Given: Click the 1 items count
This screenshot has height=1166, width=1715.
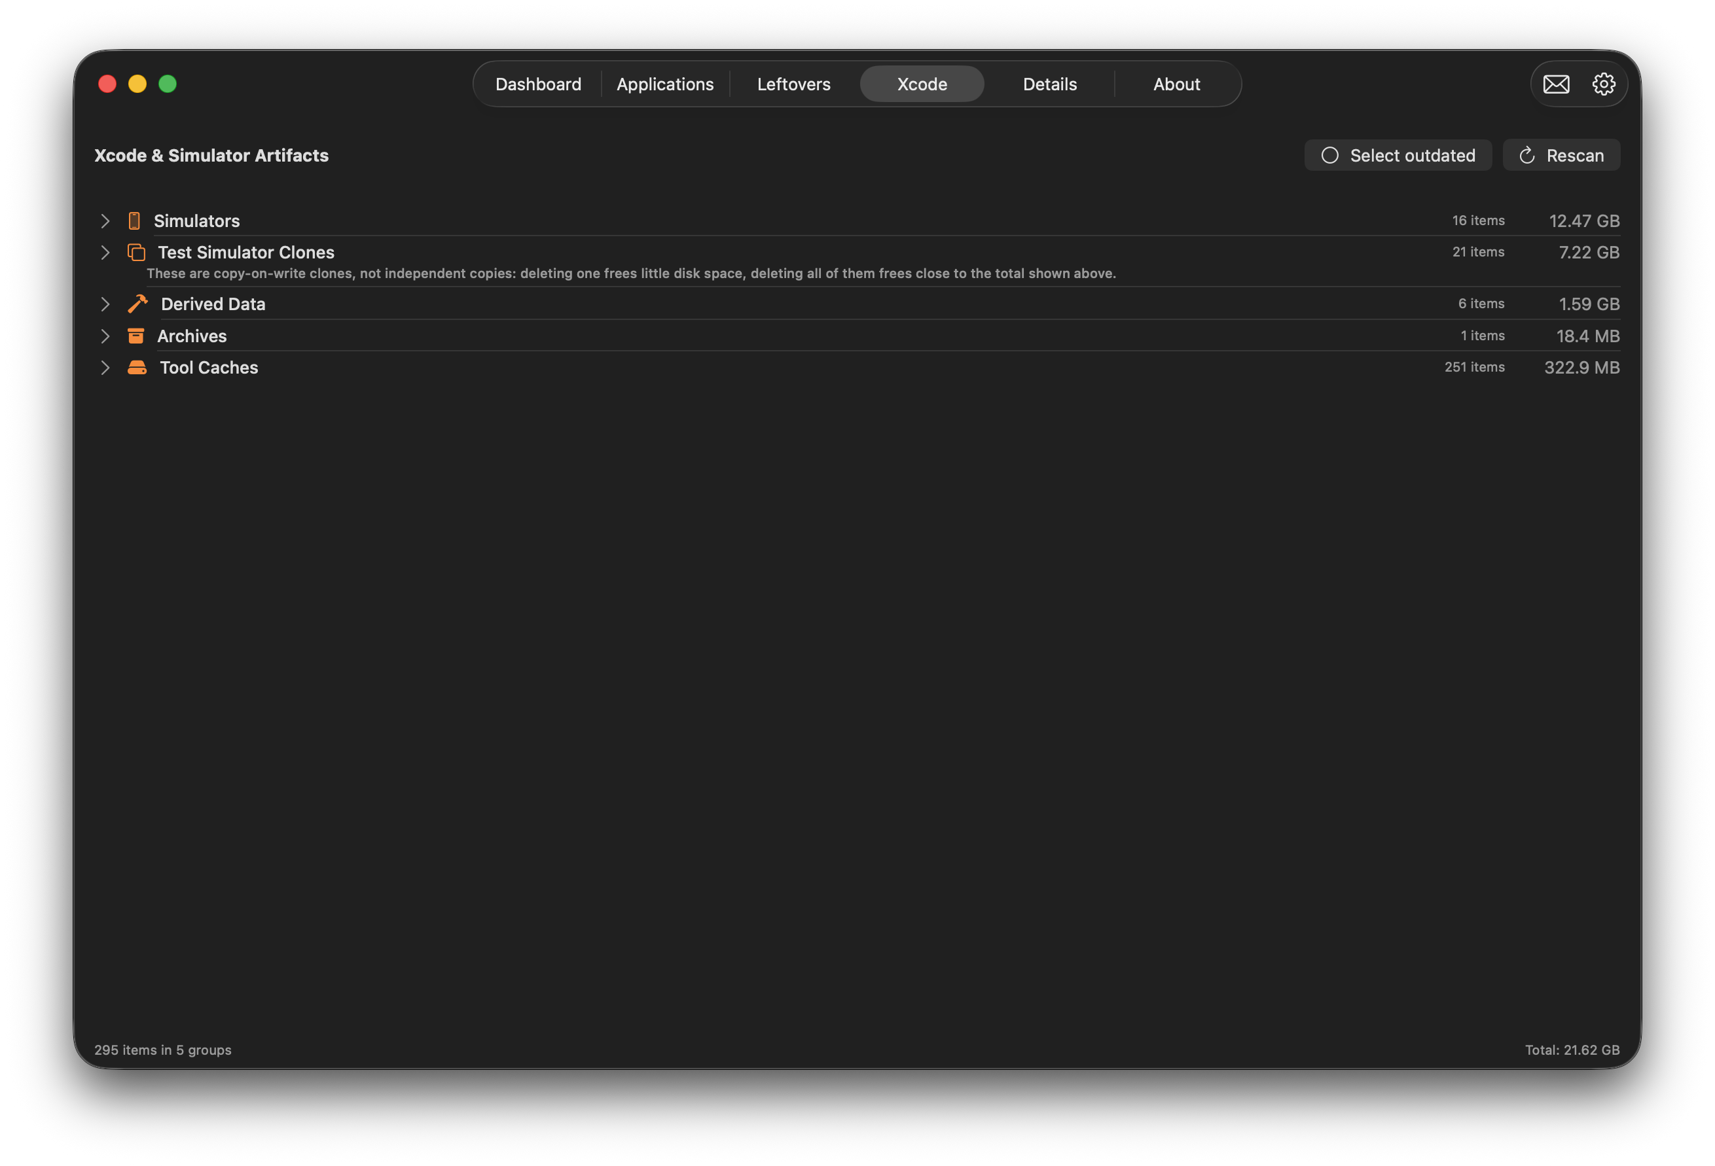Looking at the screenshot, I should [1483, 336].
